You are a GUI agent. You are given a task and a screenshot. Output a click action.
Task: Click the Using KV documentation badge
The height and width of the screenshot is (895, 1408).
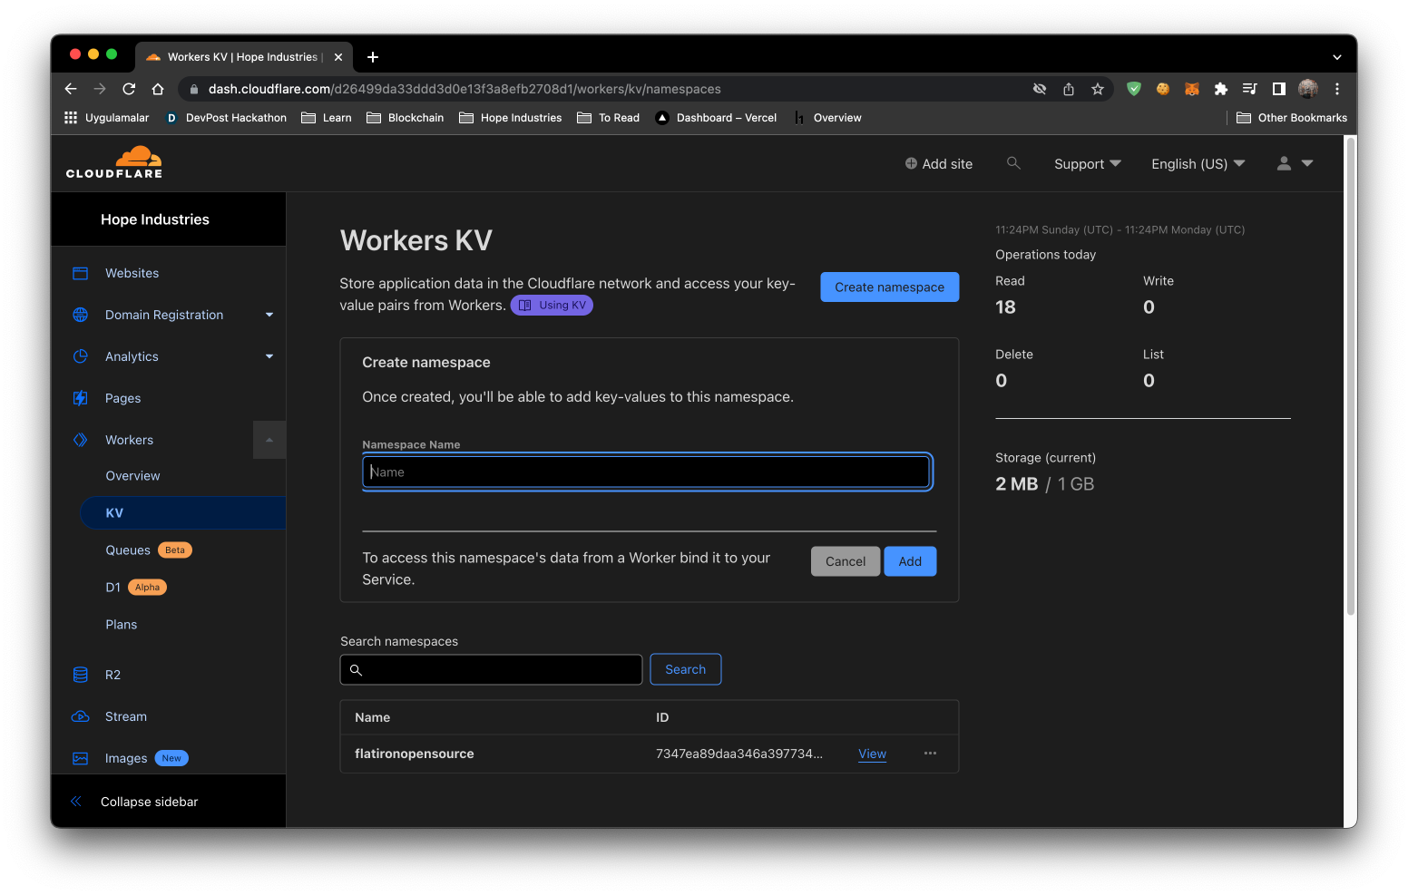pos(552,305)
